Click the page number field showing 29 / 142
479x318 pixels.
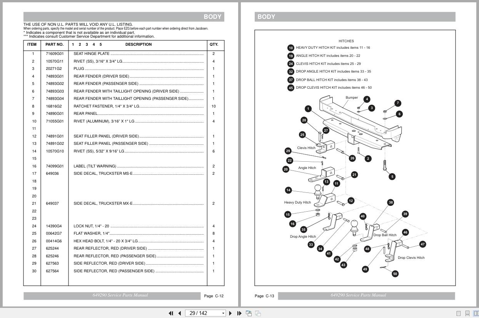(203, 313)
